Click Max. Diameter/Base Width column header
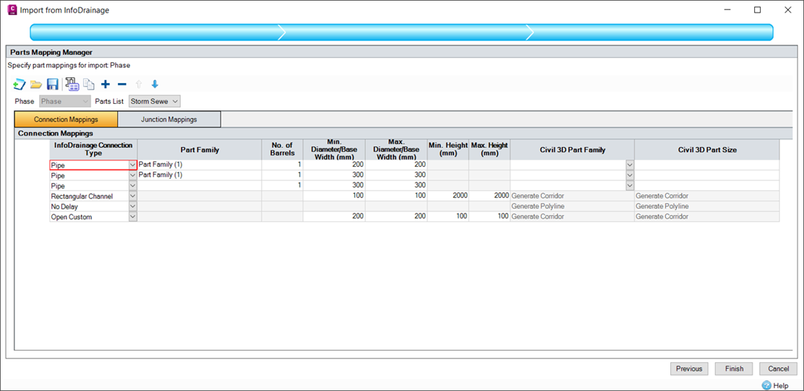The image size is (804, 391). point(396,149)
